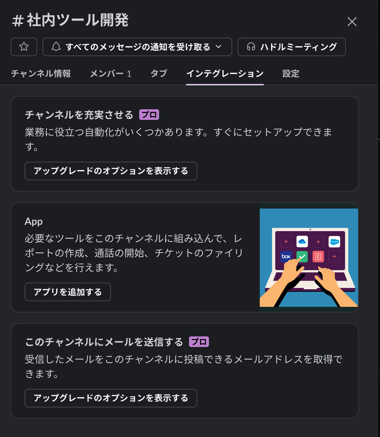
Task: Show upgrade options under メールを送信する section
Action: (x=111, y=398)
